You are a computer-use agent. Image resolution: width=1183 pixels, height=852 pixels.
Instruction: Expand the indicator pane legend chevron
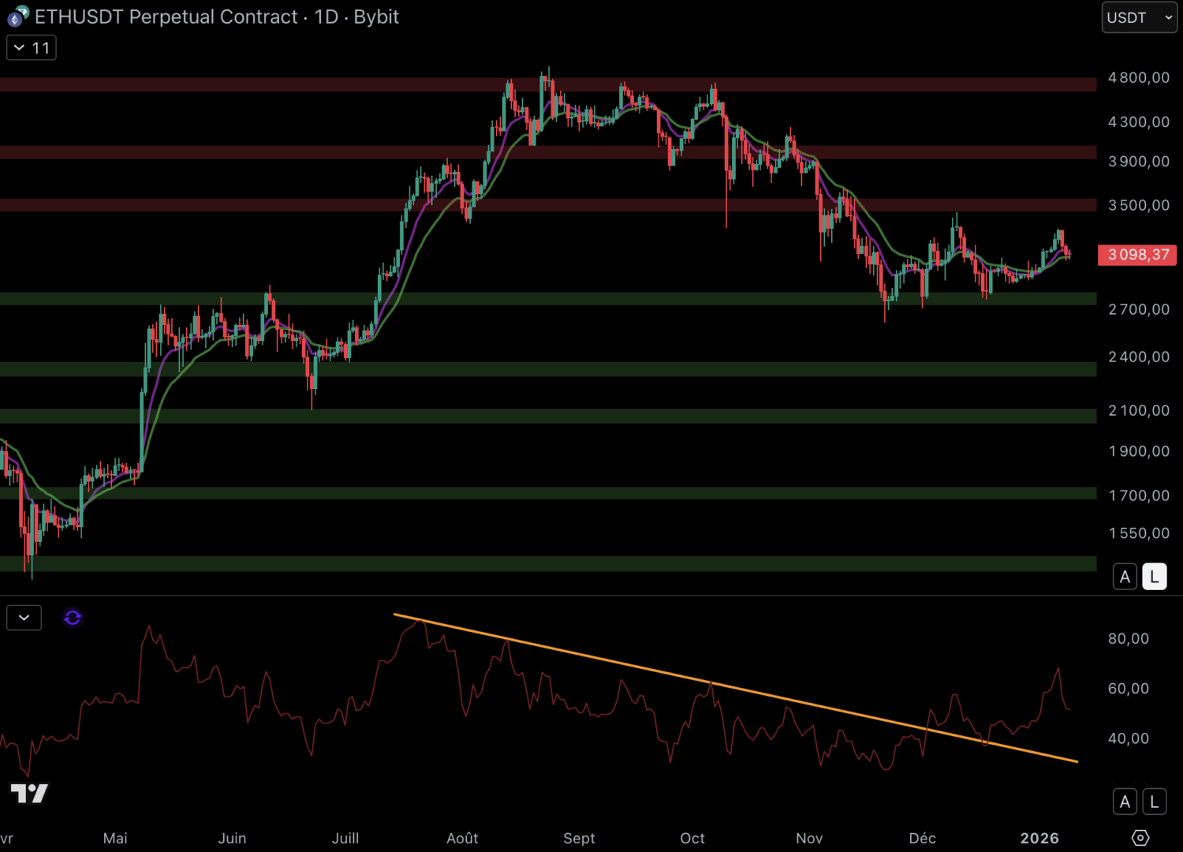pos(24,618)
